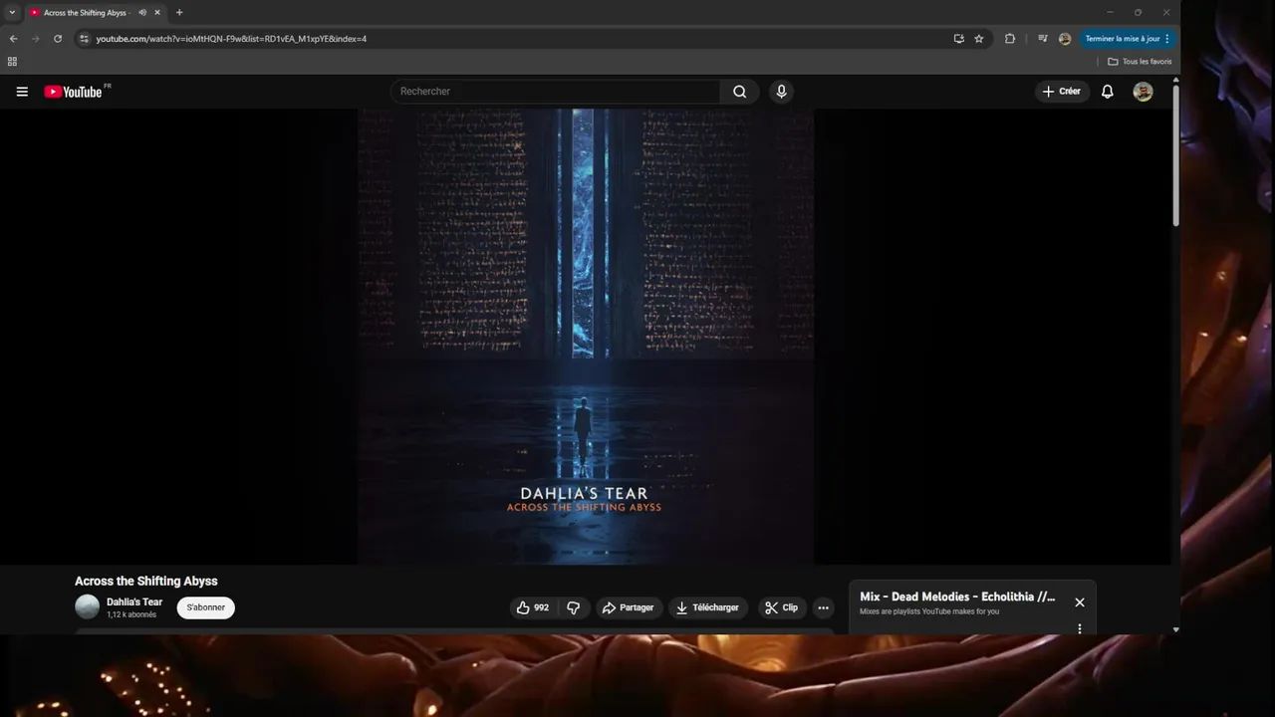
Task: Open the Mix playlist three-dot menu
Action: 1079,628
